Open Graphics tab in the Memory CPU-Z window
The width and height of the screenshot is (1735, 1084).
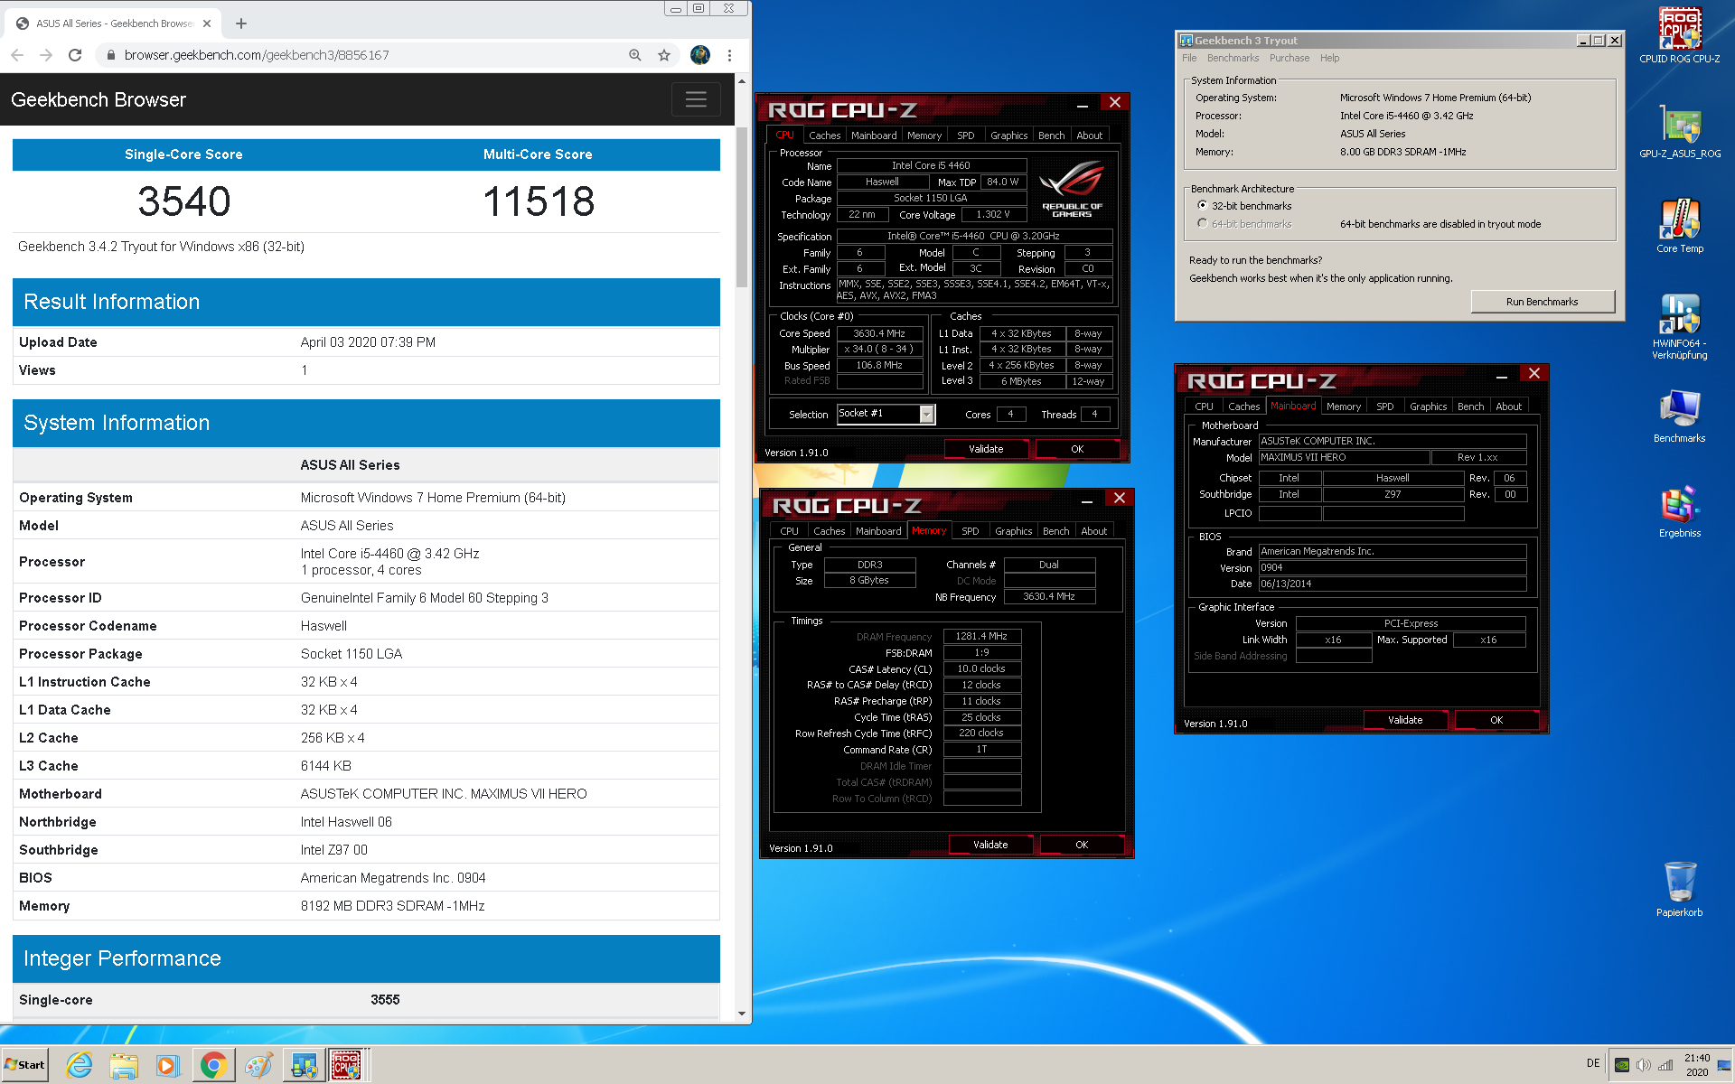click(x=1013, y=531)
